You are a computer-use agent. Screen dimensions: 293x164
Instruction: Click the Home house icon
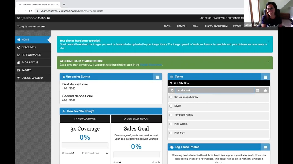point(19,39)
